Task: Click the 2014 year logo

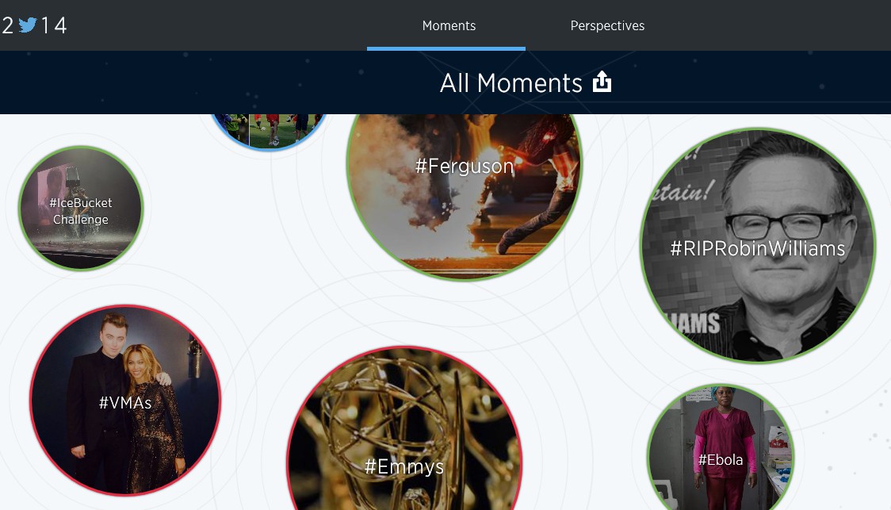Action: [34, 25]
